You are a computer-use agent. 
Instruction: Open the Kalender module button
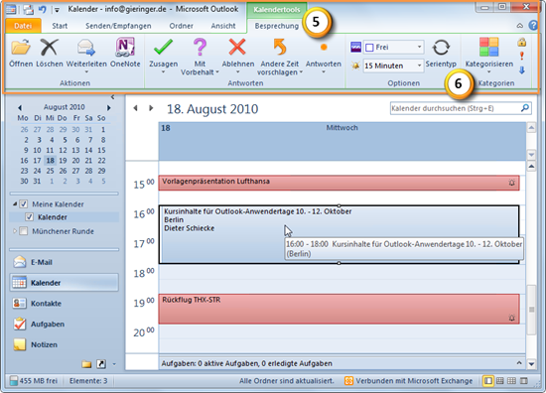click(65, 283)
